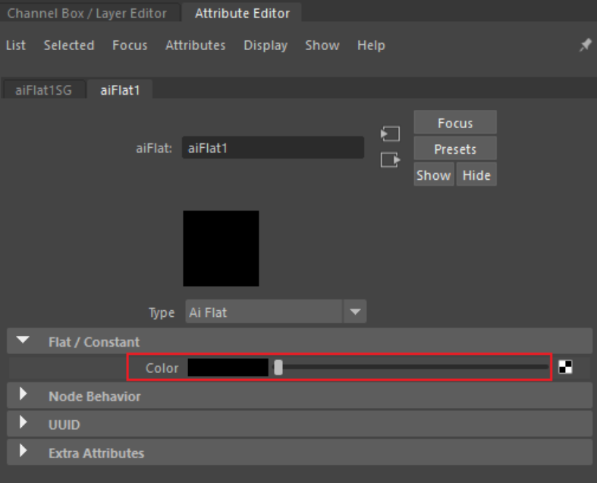The height and width of the screenshot is (483, 597).
Task: Click the Presets button
Action: pyautogui.click(x=455, y=149)
